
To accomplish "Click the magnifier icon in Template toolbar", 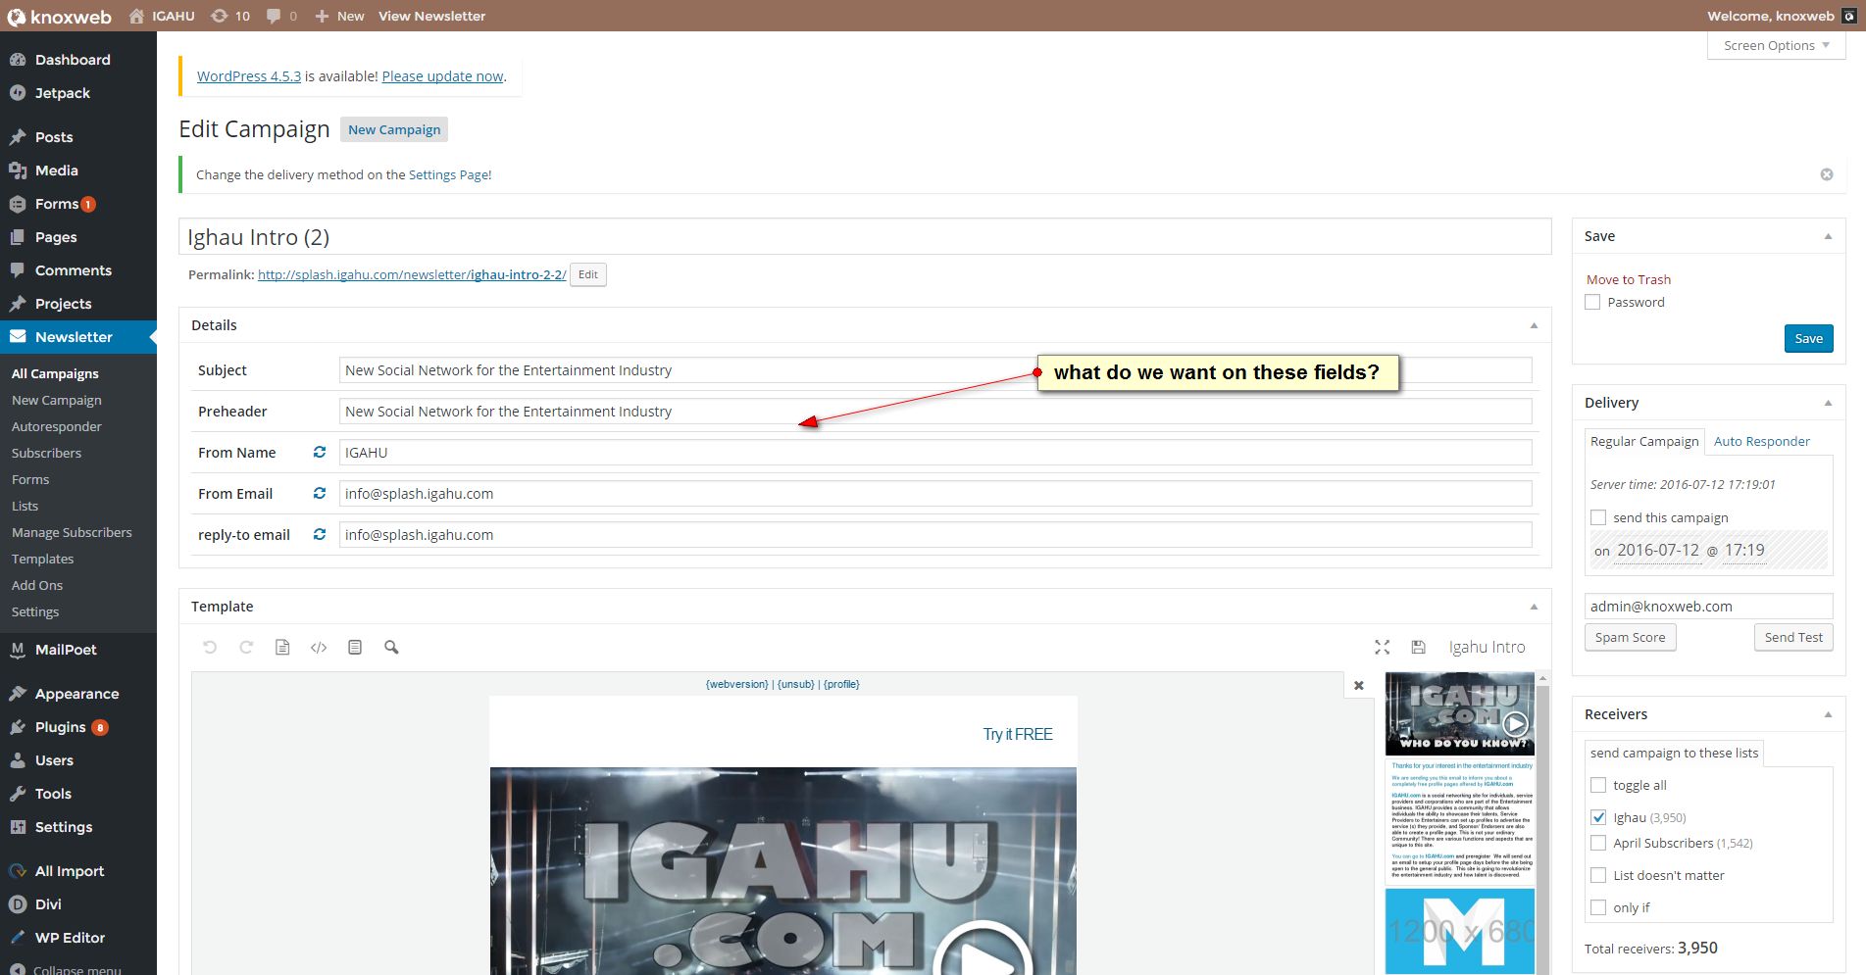I will click(x=391, y=647).
